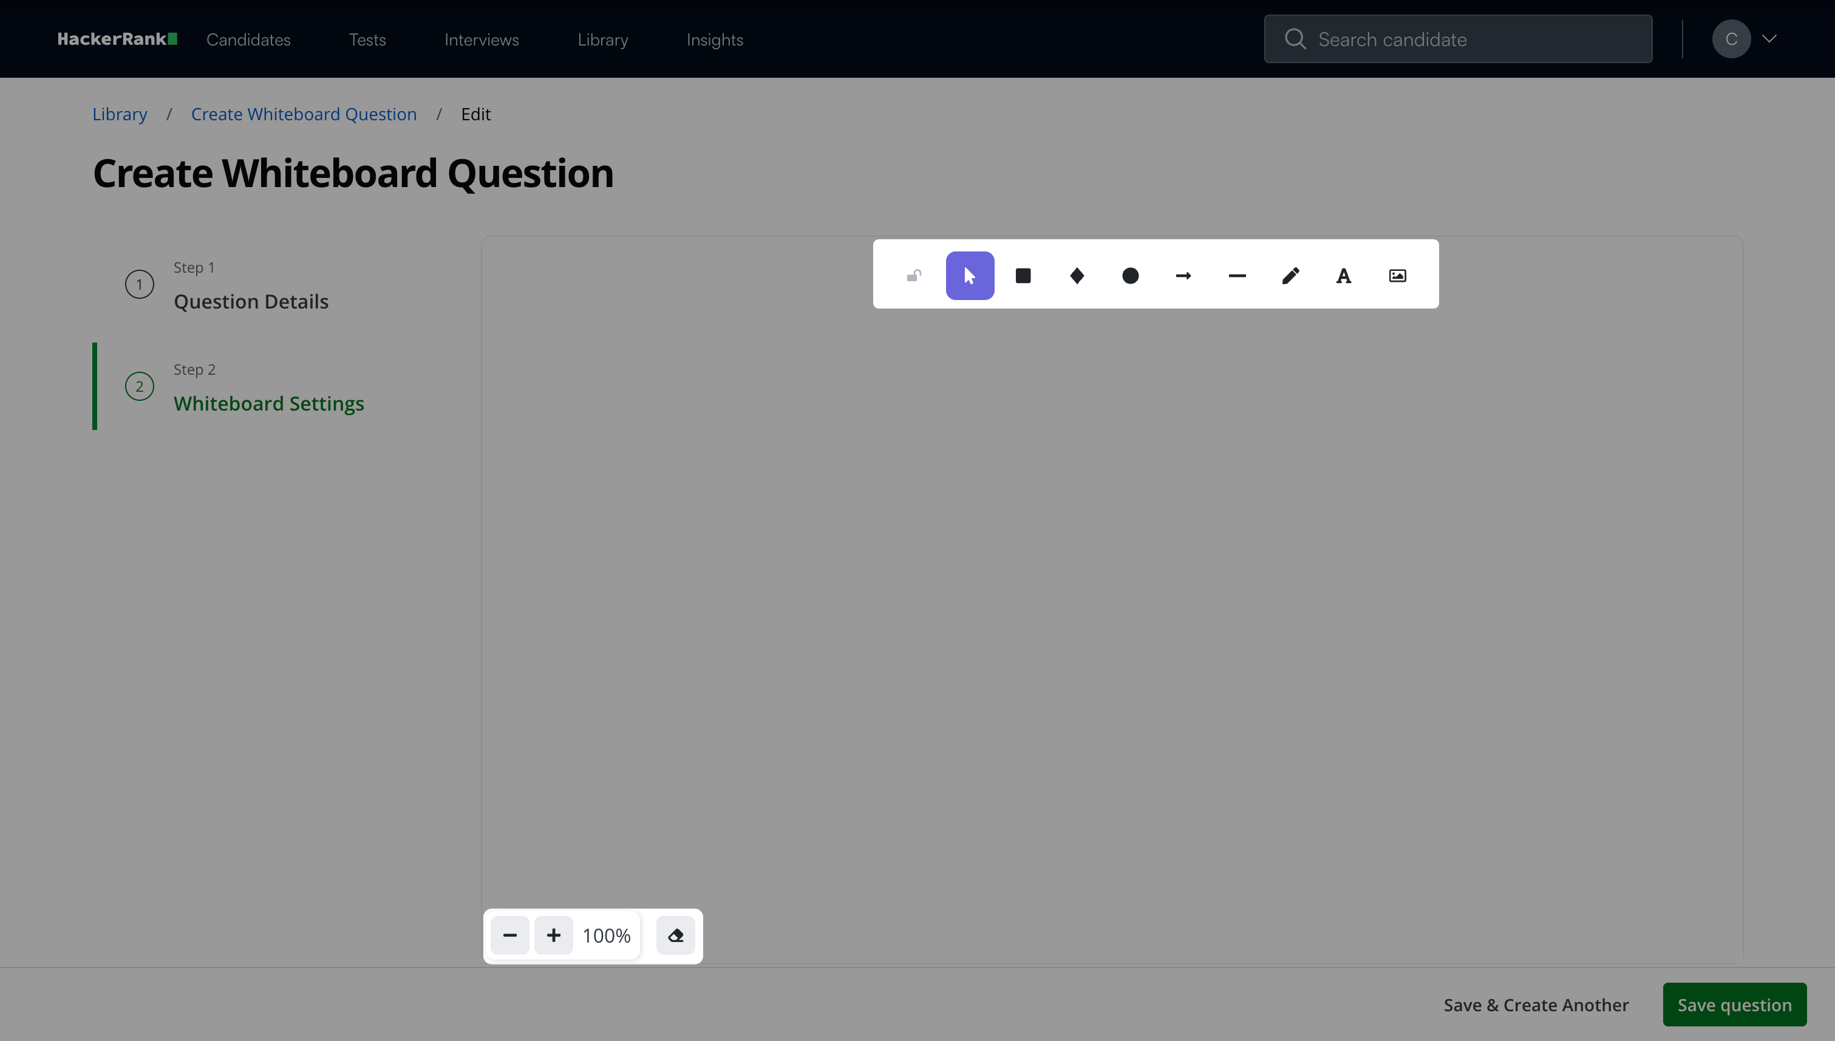The width and height of the screenshot is (1835, 1041).
Task: Toggle the canvas lock icon
Action: 914,276
